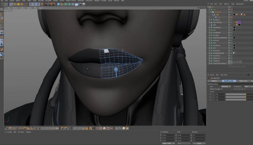Toggle the Along Normals checkbox
The width and height of the screenshot is (253, 145).
pyautogui.click(x=245, y=89)
